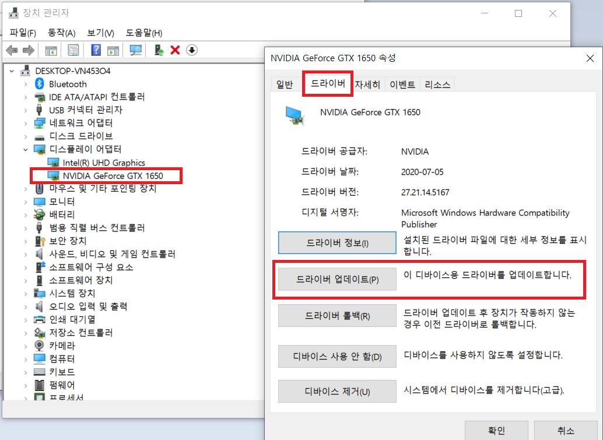
Task: Click the 저장소 컨트롤러 icon
Action: [x=39, y=332]
